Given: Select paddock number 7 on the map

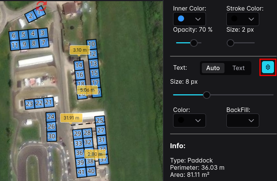Looking at the screenshot, I should pyautogui.click(x=44, y=43).
